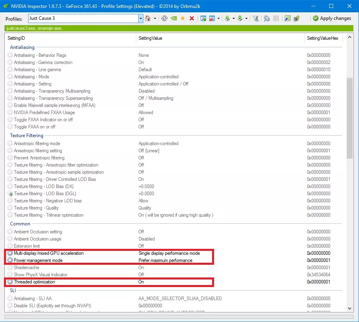This screenshot has height=322, width=359.
Task: Open the import profiles dropdown arrow
Action: [246, 18]
